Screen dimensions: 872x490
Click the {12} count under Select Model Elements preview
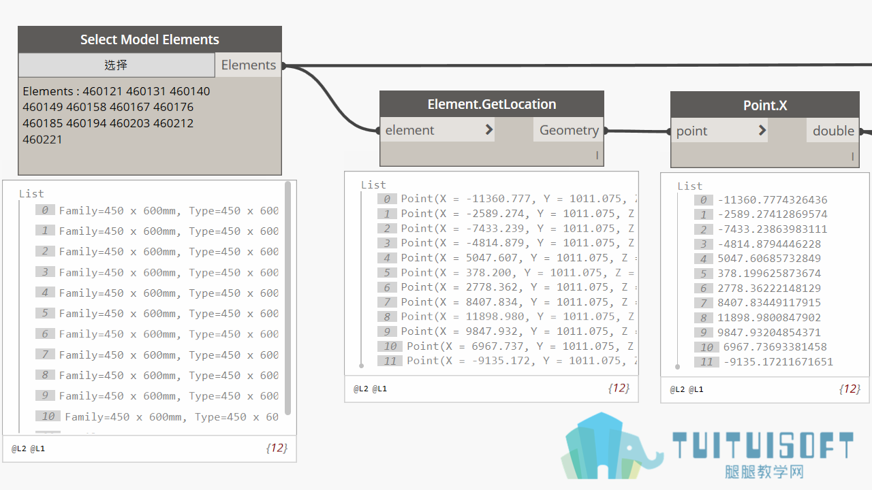click(x=277, y=448)
